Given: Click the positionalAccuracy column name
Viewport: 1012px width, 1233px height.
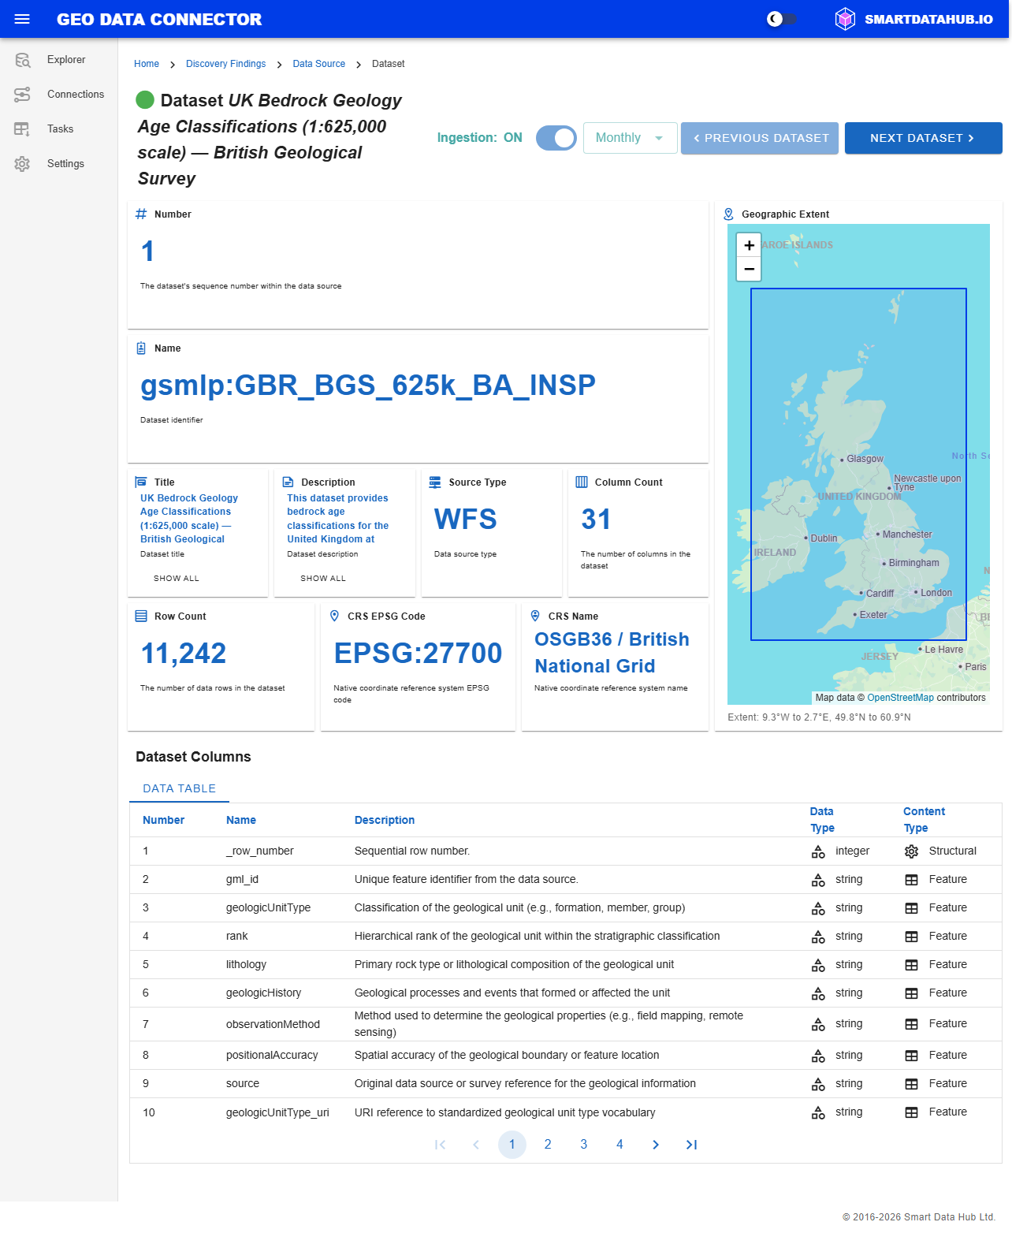Looking at the screenshot, I should point(272,1056).
